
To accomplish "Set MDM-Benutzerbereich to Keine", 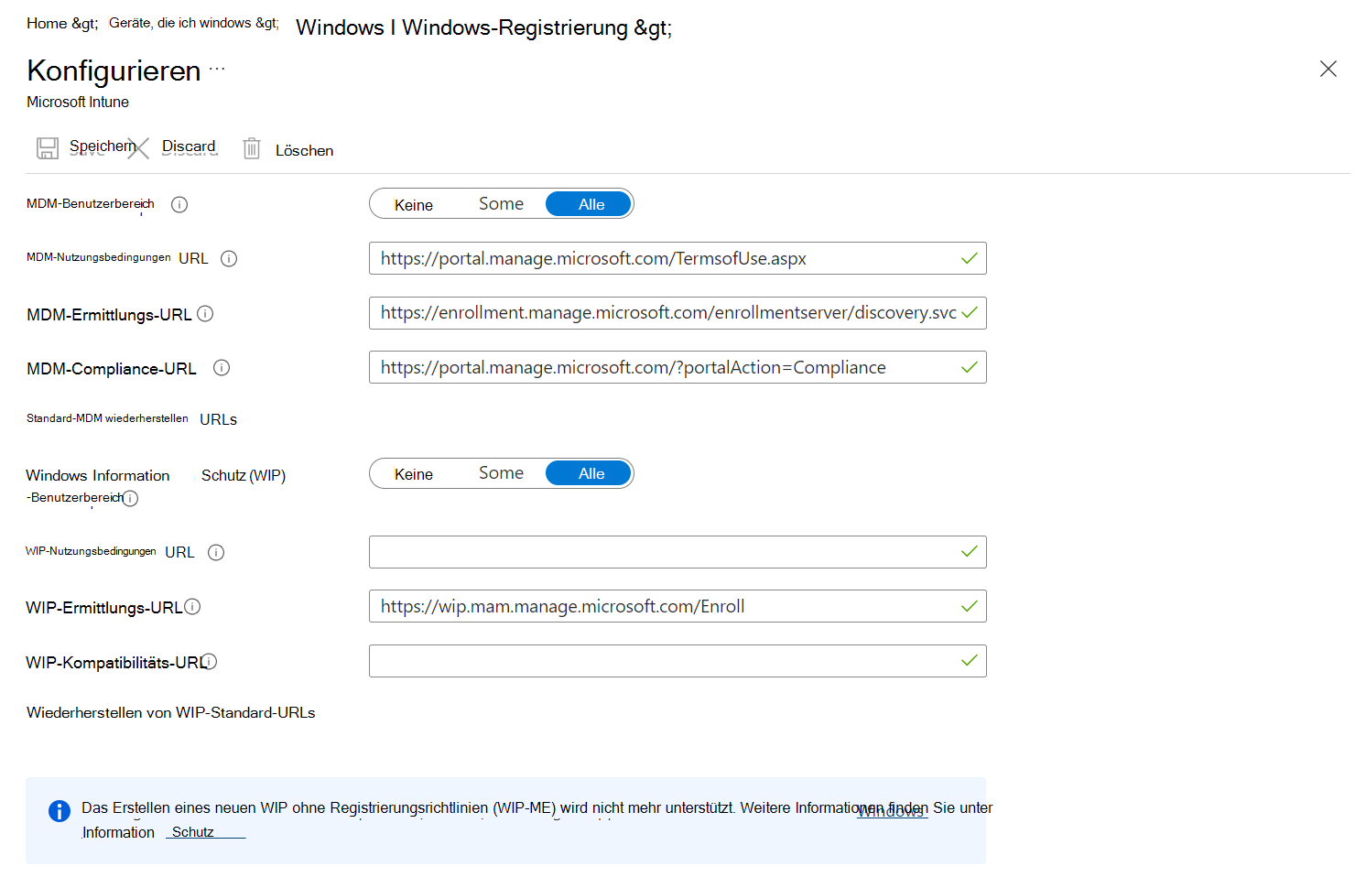I will click(414, 205).
